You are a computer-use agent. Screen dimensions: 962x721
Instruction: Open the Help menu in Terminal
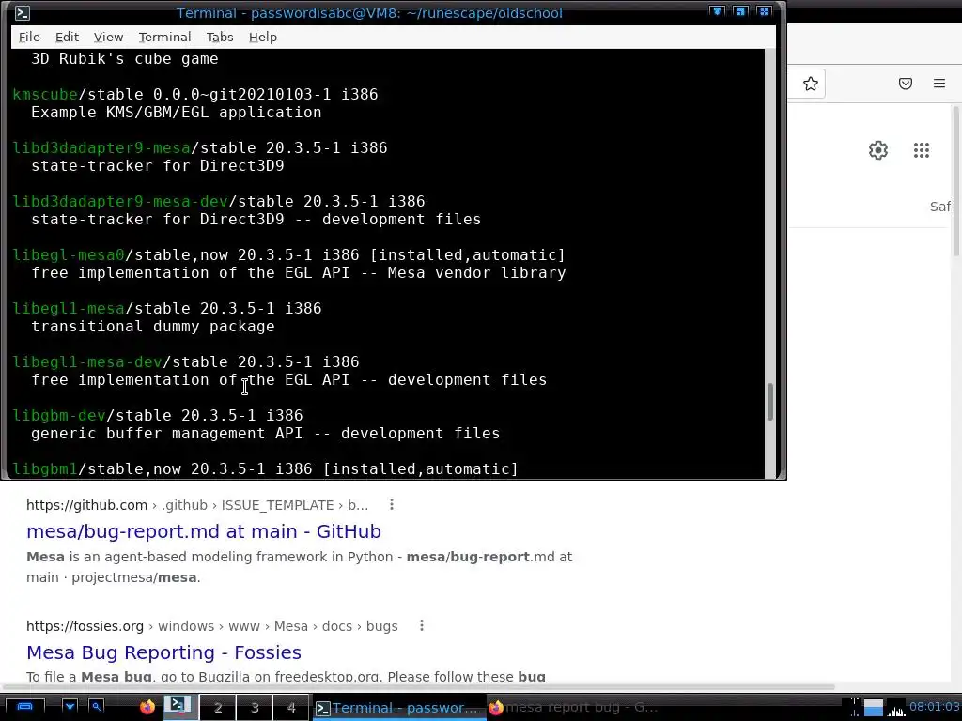point(263,37)
